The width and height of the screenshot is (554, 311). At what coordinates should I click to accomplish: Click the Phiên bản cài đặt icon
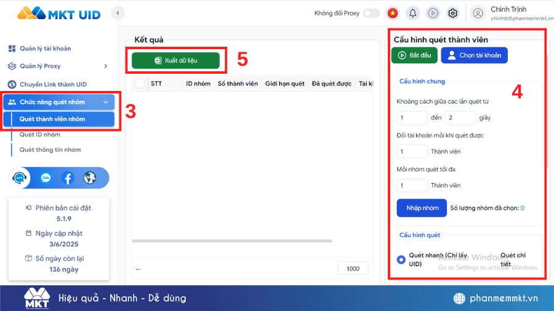pyautogui.click(x=28, y=208)
